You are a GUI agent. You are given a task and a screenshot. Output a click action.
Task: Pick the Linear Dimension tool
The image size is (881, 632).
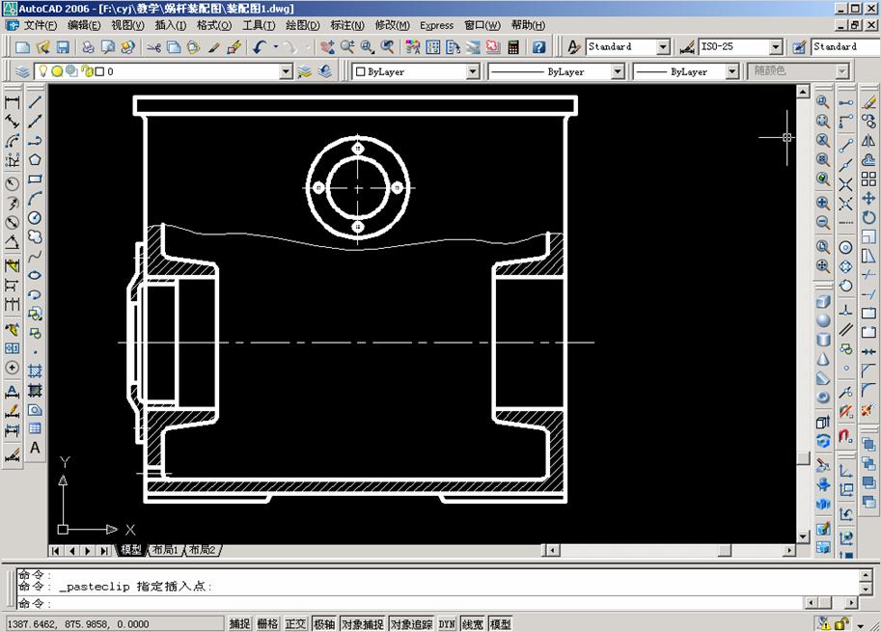pos(11,100)
